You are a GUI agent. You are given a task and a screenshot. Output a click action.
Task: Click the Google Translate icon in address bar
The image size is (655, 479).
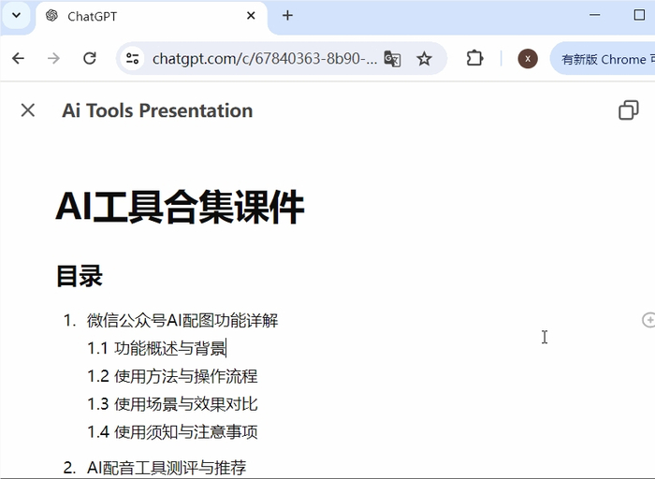(x=392, y=59)
